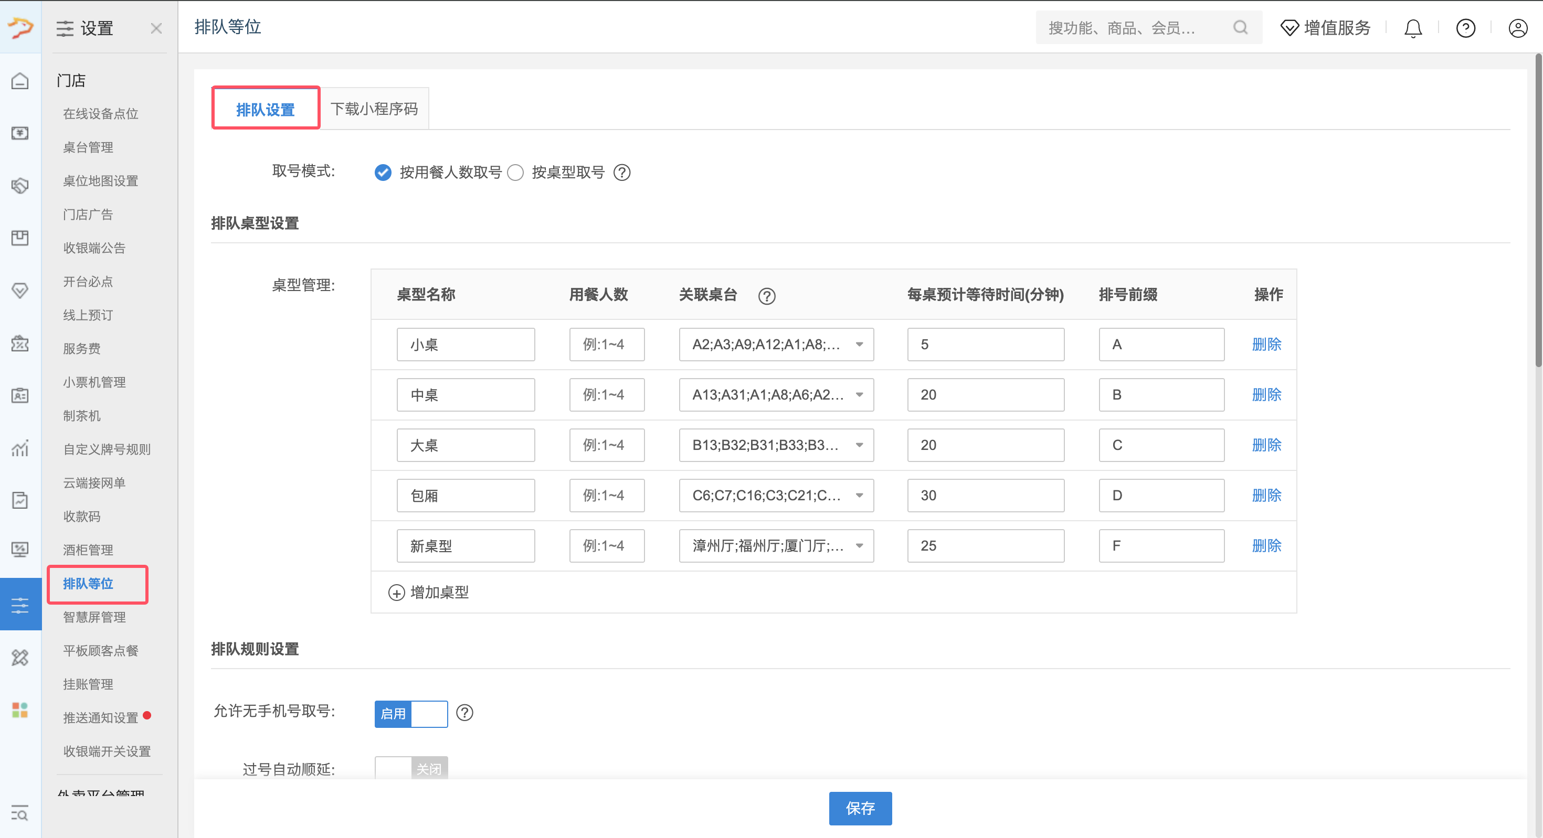1543x838 pixels.
Task: Open the user account avatar
Action: [1518, 28]
